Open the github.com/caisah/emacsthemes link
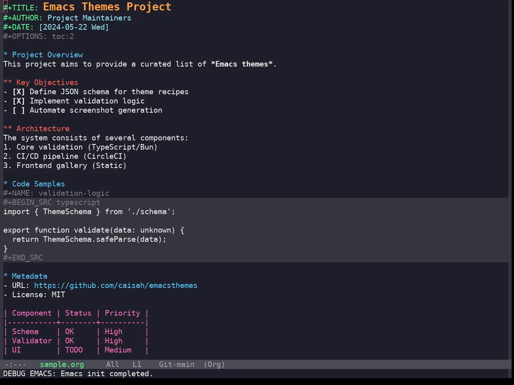Image resolution: width=514 pixels, height=385 pixels. click(116, 286)
